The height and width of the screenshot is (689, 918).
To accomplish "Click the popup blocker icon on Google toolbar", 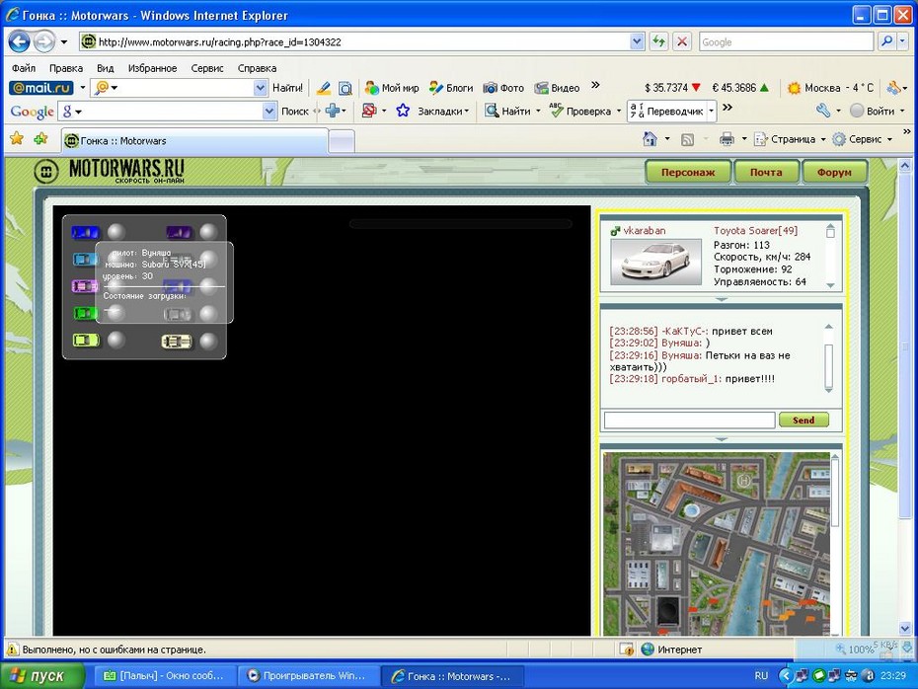I will click(369, 111).
